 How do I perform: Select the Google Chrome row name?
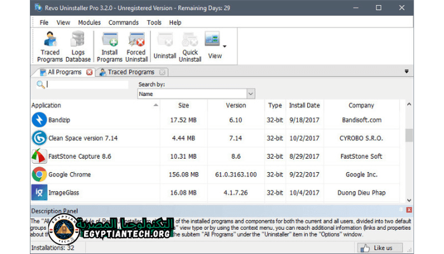[70, 175]
